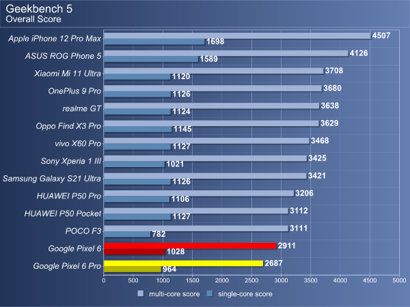Click the 1500 tick on the x-axis
The width and height of the screenshot is (410, 307).
click(x=192, y=280)
